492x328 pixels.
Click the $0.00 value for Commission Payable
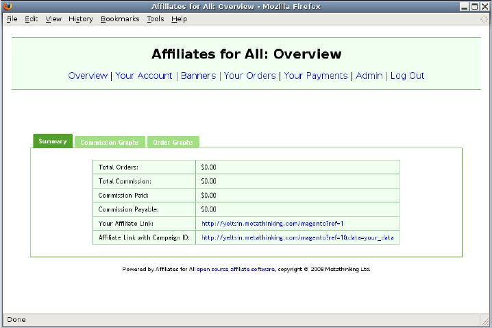[209, 209]
